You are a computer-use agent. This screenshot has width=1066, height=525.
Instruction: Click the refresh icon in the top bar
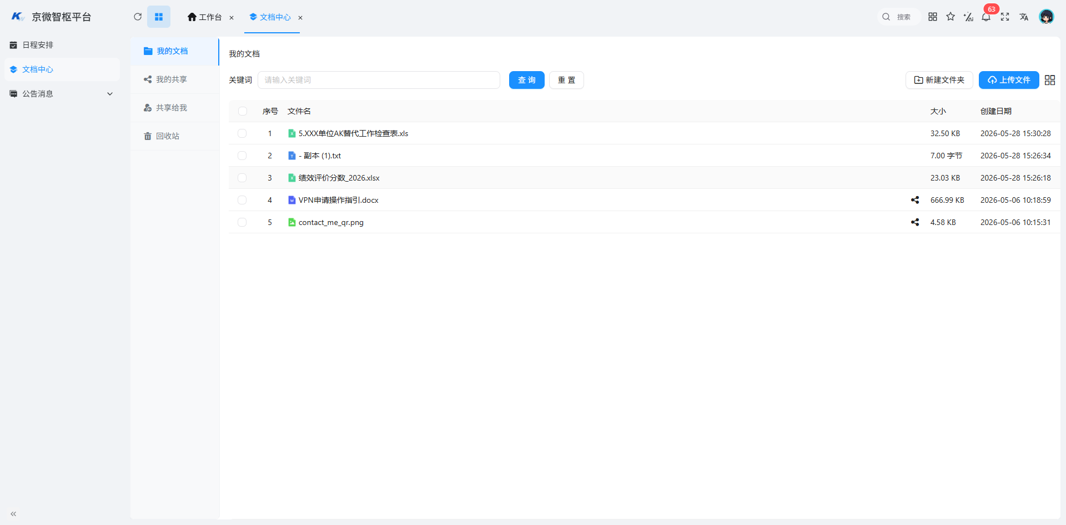(138, 17)
